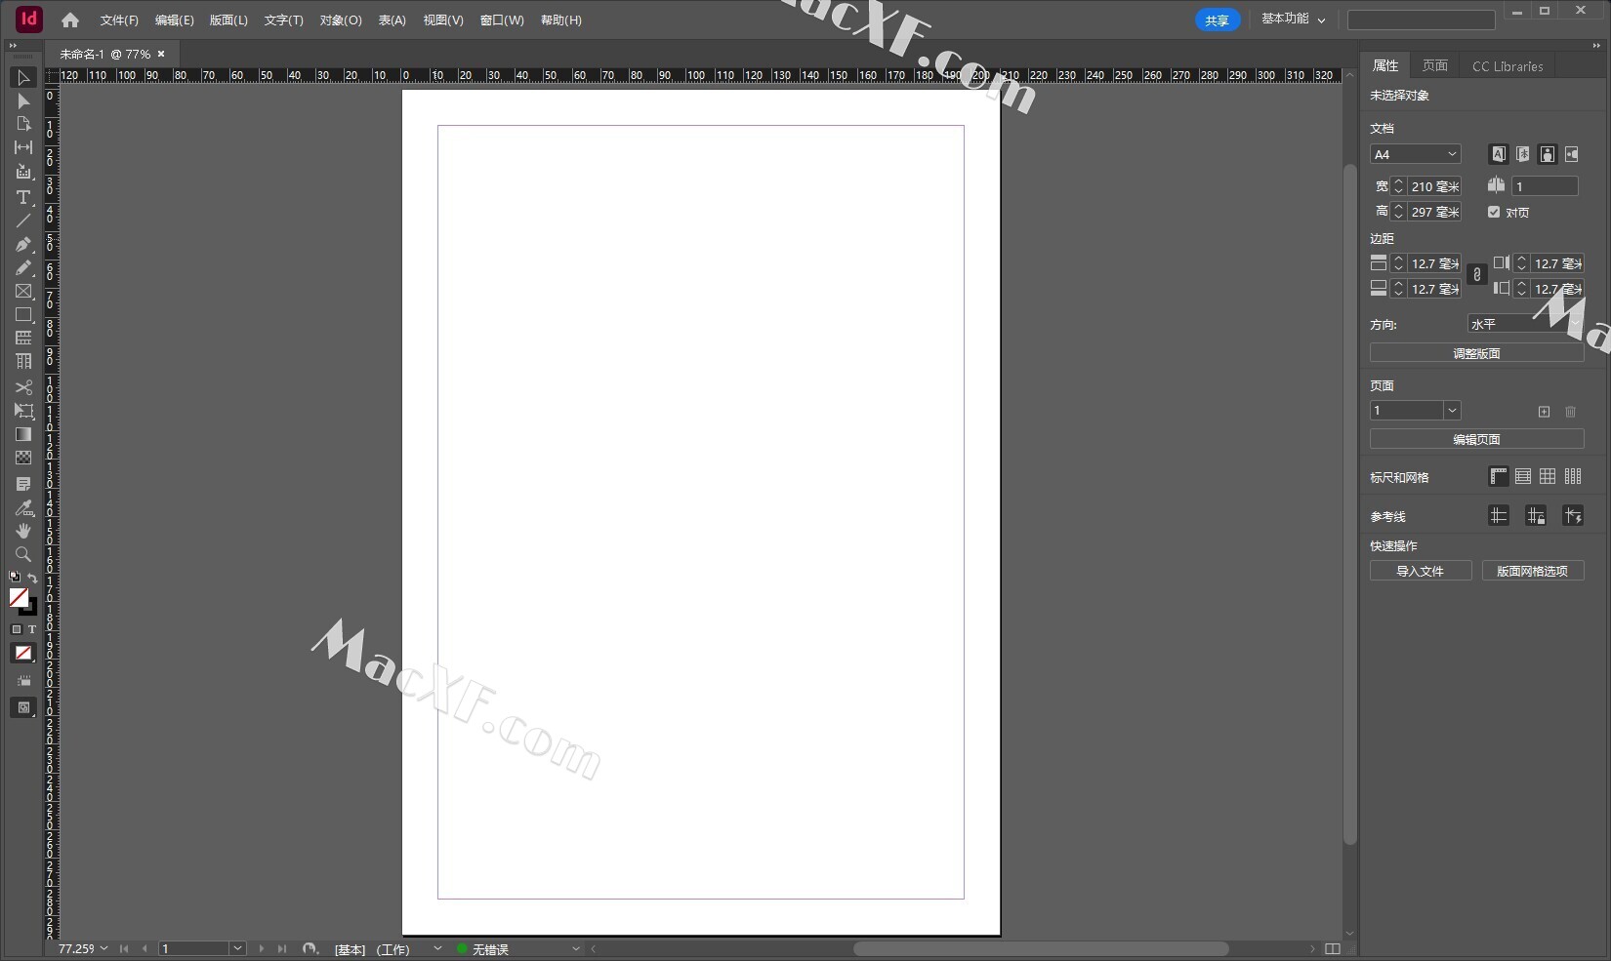The height and width of the screenshot is (961, 1611).
Task: Add a new page with plus icon
Action: click(x=1544, y=412)
